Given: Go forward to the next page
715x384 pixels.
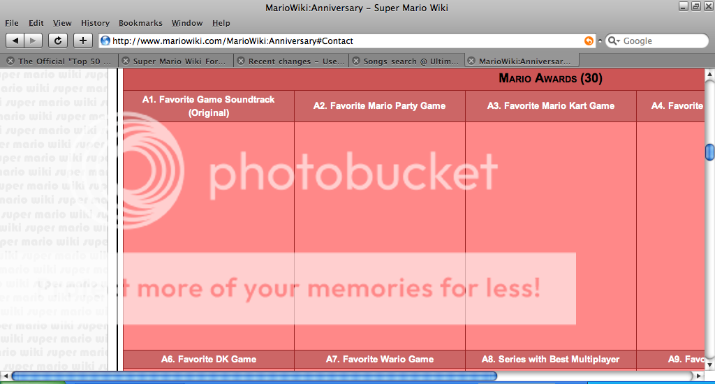Looking at the screenshot, I should 34,40.
